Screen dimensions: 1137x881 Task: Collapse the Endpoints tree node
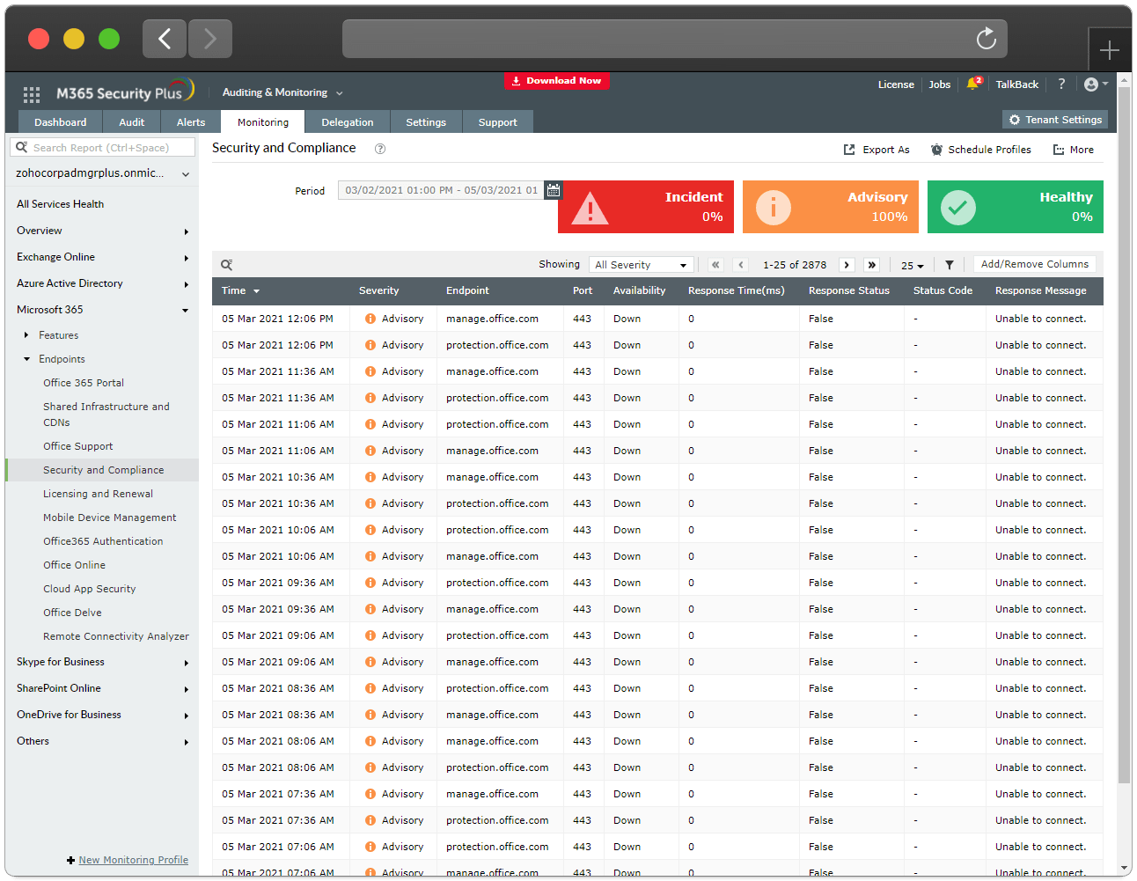click(x=26, y=359)
